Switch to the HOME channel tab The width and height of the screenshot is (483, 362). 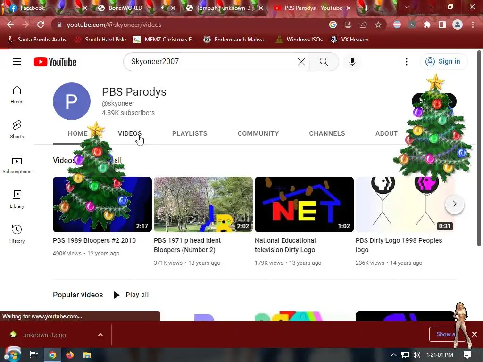(78, 133)
